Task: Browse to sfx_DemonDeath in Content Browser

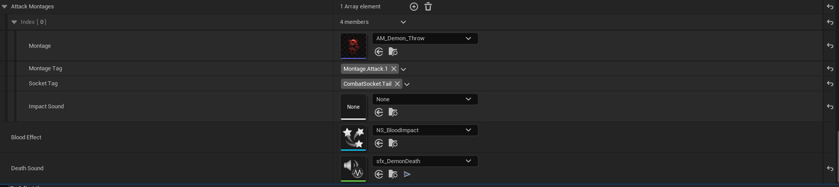Action: coord(393,174)
